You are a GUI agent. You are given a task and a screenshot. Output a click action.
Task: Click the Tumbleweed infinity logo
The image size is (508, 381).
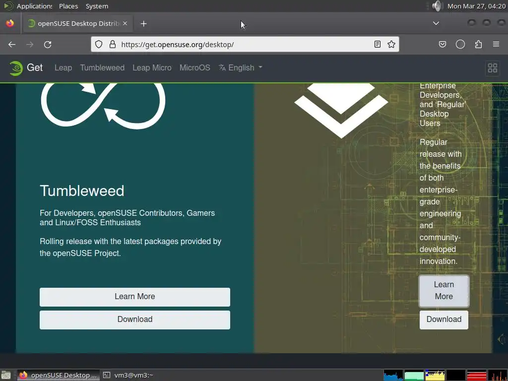103,106
